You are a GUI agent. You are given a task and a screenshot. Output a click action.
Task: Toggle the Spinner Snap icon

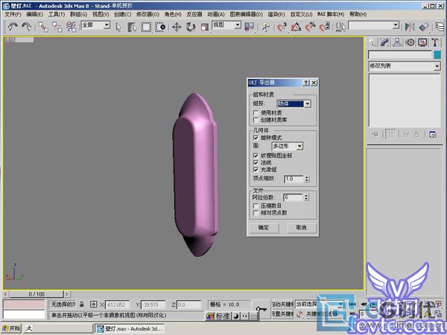[x=324, y=27]
